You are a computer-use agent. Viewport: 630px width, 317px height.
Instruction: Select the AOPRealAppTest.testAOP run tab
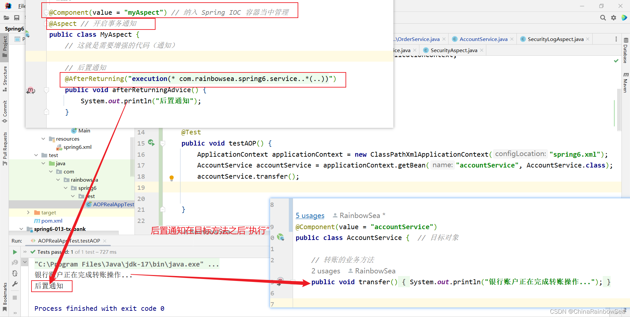point(69,241)
